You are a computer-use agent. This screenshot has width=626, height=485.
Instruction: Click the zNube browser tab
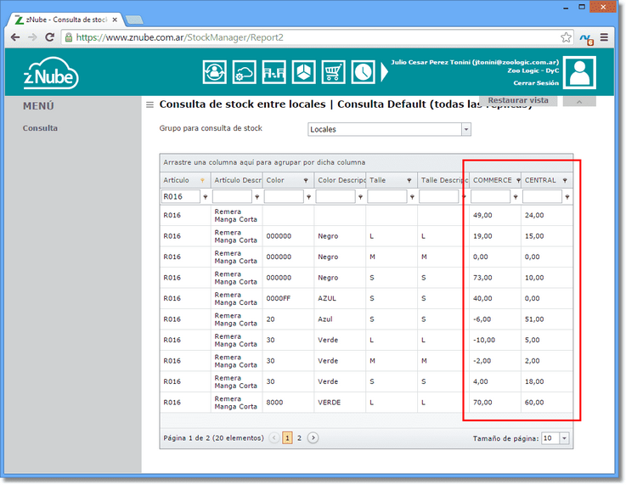tap(66, 20)
